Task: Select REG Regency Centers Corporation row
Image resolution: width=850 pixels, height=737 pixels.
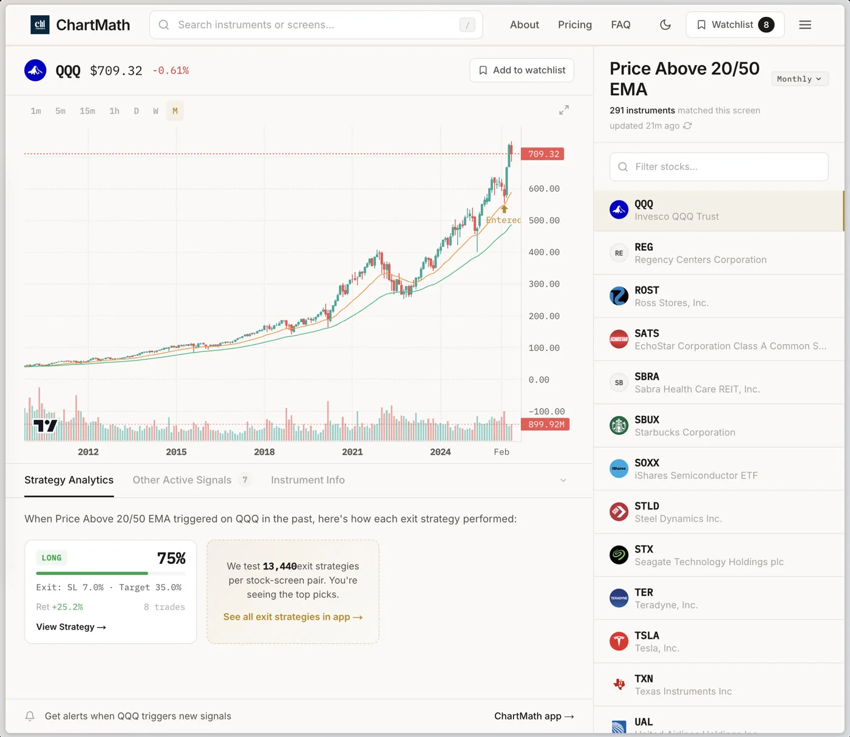Action: pyautogui.click(x=719, y=253)
